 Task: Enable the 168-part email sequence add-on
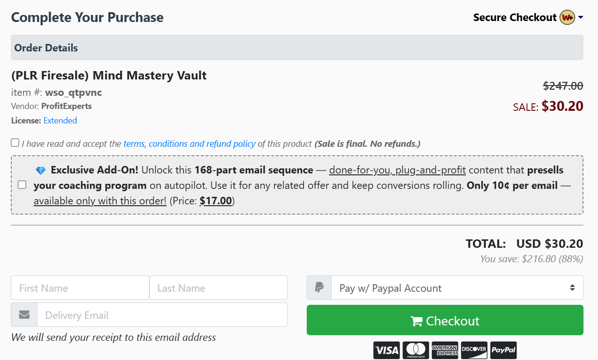(22, 185)
